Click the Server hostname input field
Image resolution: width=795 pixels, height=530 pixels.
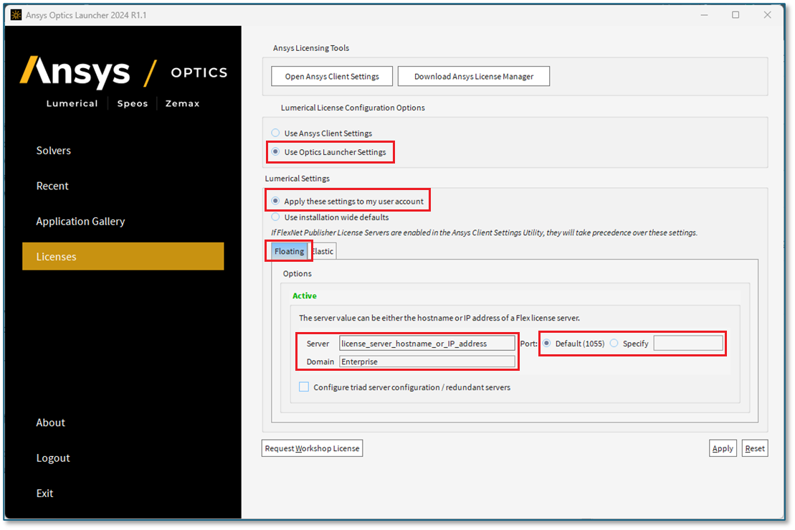427,344
